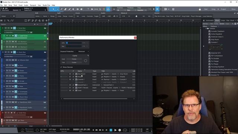Open the Transport menu

click(33, 5)
